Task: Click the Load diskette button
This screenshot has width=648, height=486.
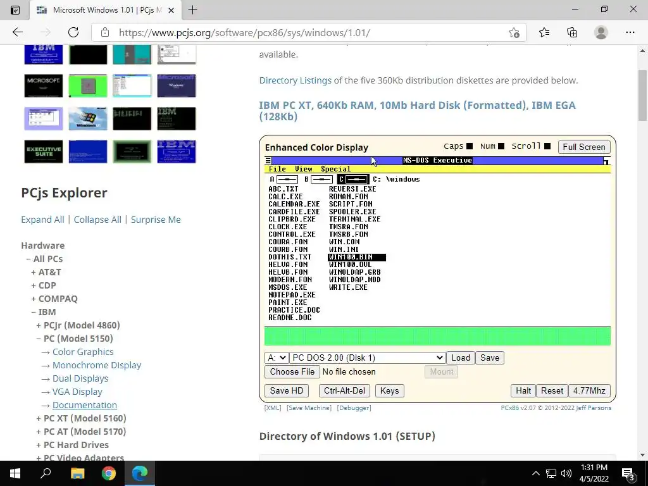Action: [x=461, y=358]
